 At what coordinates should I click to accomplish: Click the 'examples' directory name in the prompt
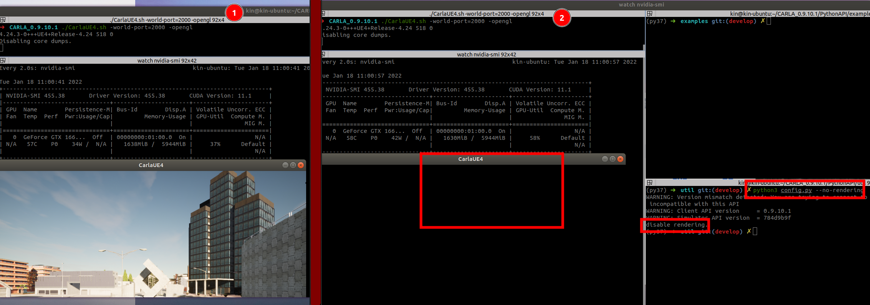(x=694, y=22)
